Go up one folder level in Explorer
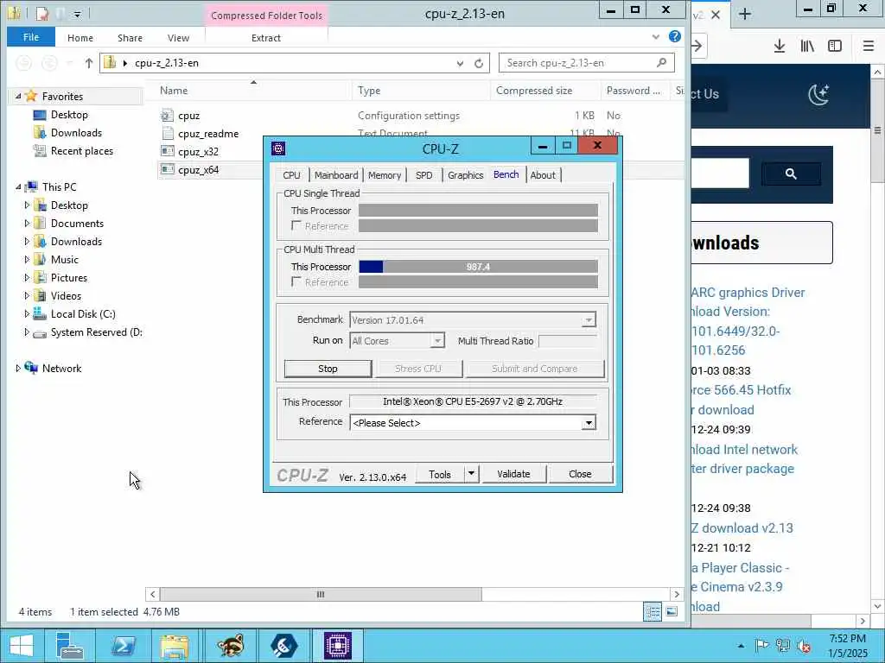Viewport: 885px width, 663px height. click(x=89, y=63)
